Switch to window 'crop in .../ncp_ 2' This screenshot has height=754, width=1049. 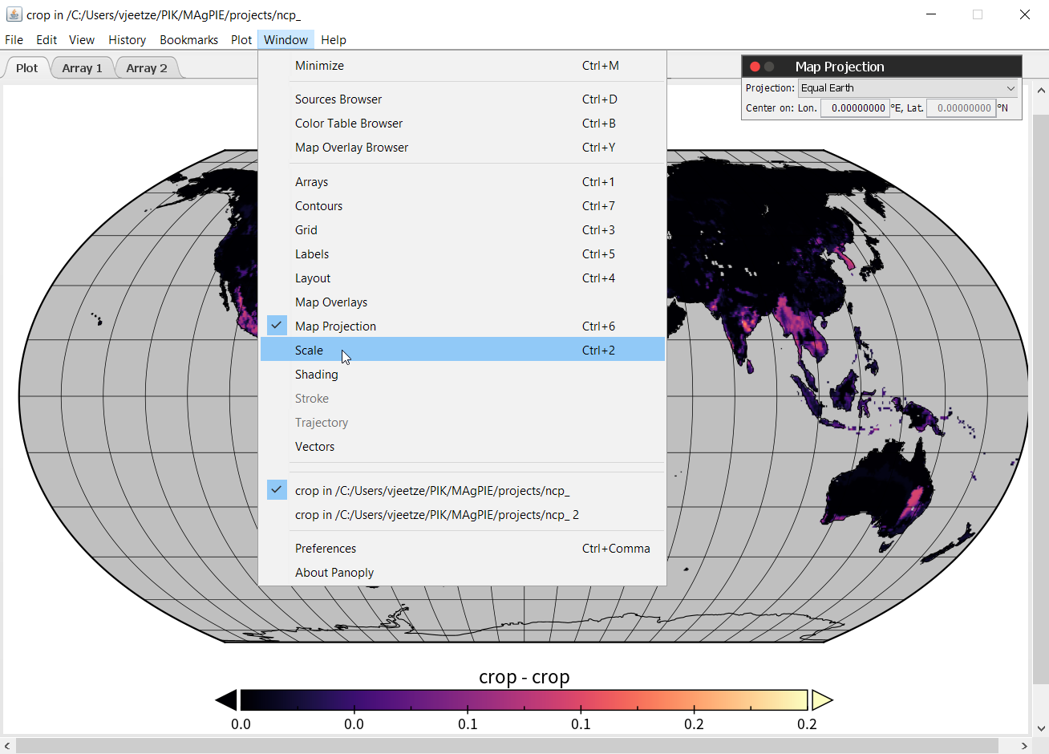click(463, 514)
